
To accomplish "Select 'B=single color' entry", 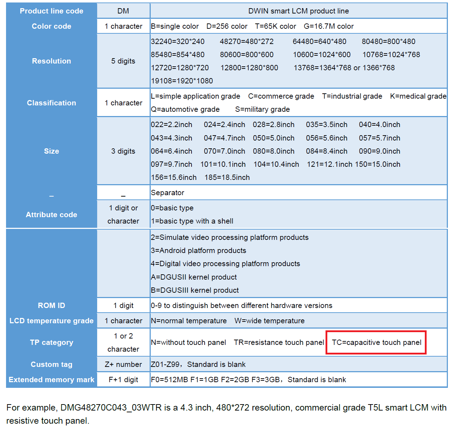I will (175, 26).
